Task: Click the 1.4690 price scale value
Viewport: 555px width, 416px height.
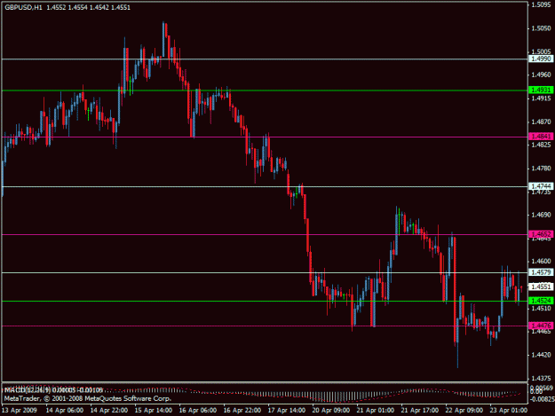Action: pos(541,215)
